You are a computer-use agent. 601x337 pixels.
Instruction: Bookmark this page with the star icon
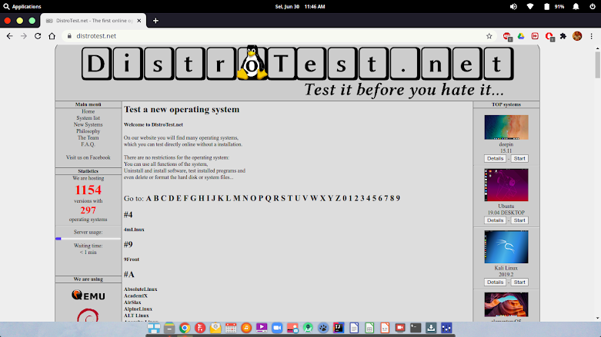[x=489, y=36]
